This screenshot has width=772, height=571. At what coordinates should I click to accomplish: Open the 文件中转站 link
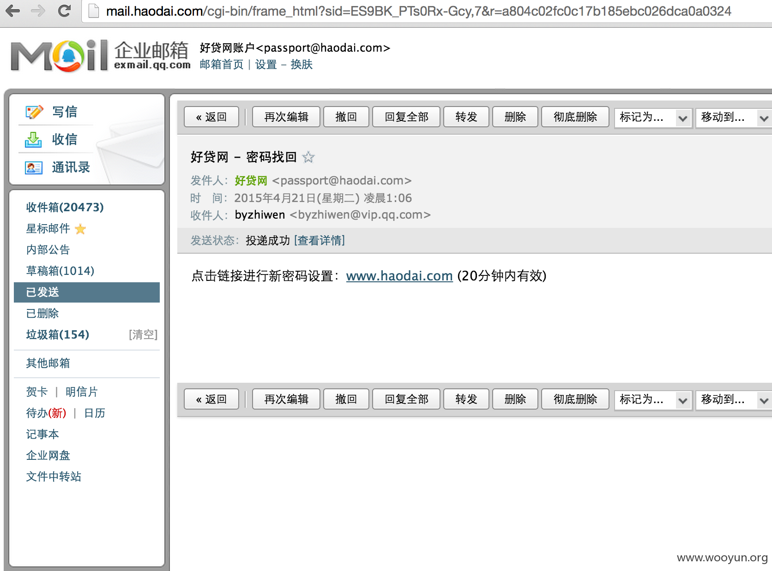[54, 477]
